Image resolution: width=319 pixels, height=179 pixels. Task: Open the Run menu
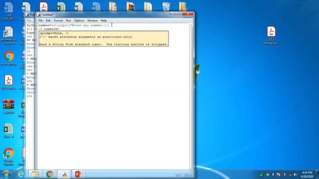(x=68, y=20)
